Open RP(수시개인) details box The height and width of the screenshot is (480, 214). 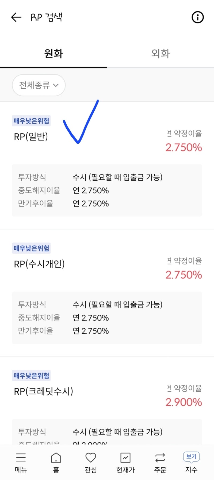pos(107,318)
